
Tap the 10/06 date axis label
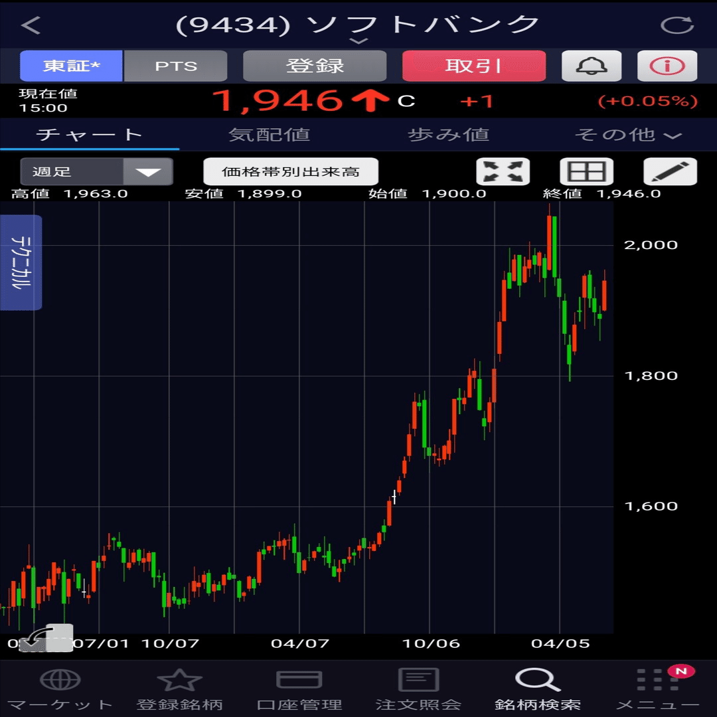(431, 643)
